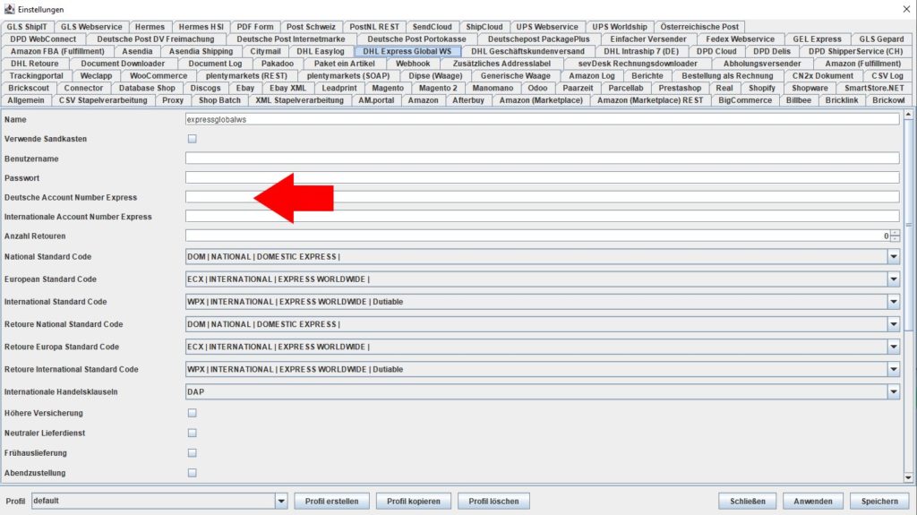Click the Einstellungen window title icon
Viewport: 917px width, 515px height.
coord(9,9)
